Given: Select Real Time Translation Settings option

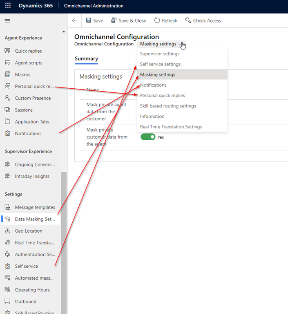Looking at the screenshot, I should (x=182, y=127).
